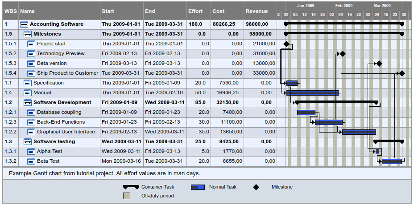
Task: Click the 32150,00 cost value
Action: point(228,102)
